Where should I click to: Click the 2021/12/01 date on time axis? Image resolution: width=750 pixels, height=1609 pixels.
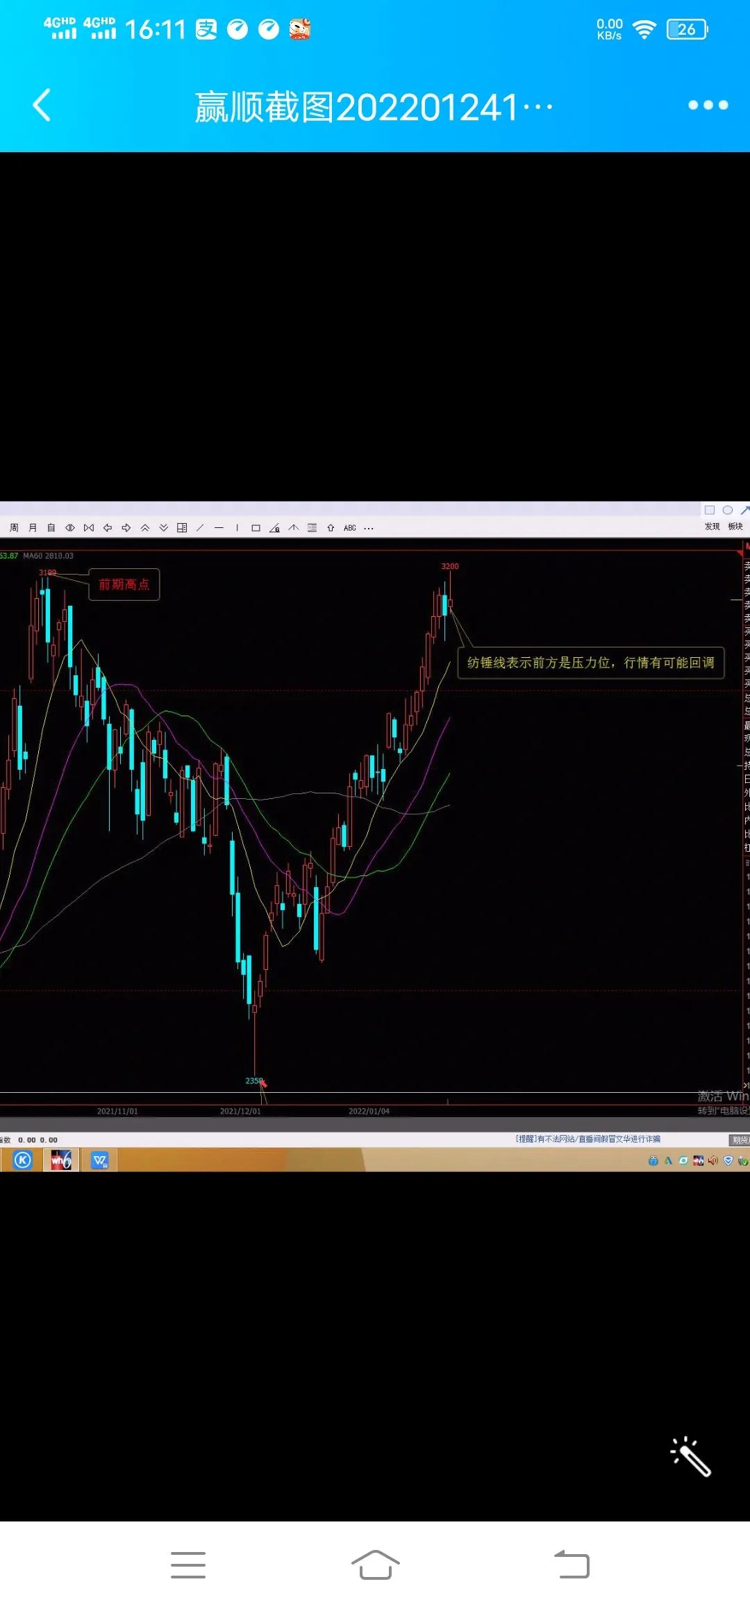tap(240, 1111)
